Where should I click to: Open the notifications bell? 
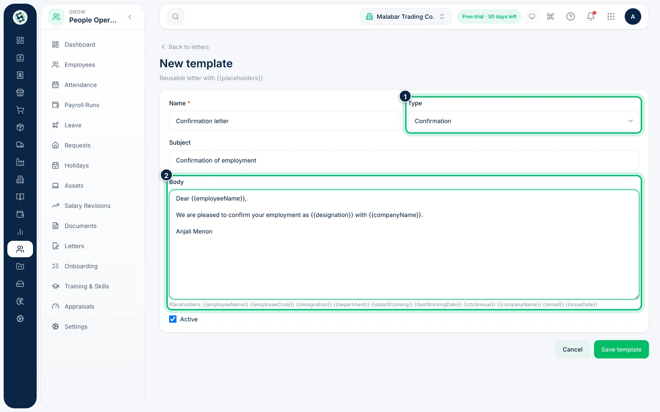[591, 16]
